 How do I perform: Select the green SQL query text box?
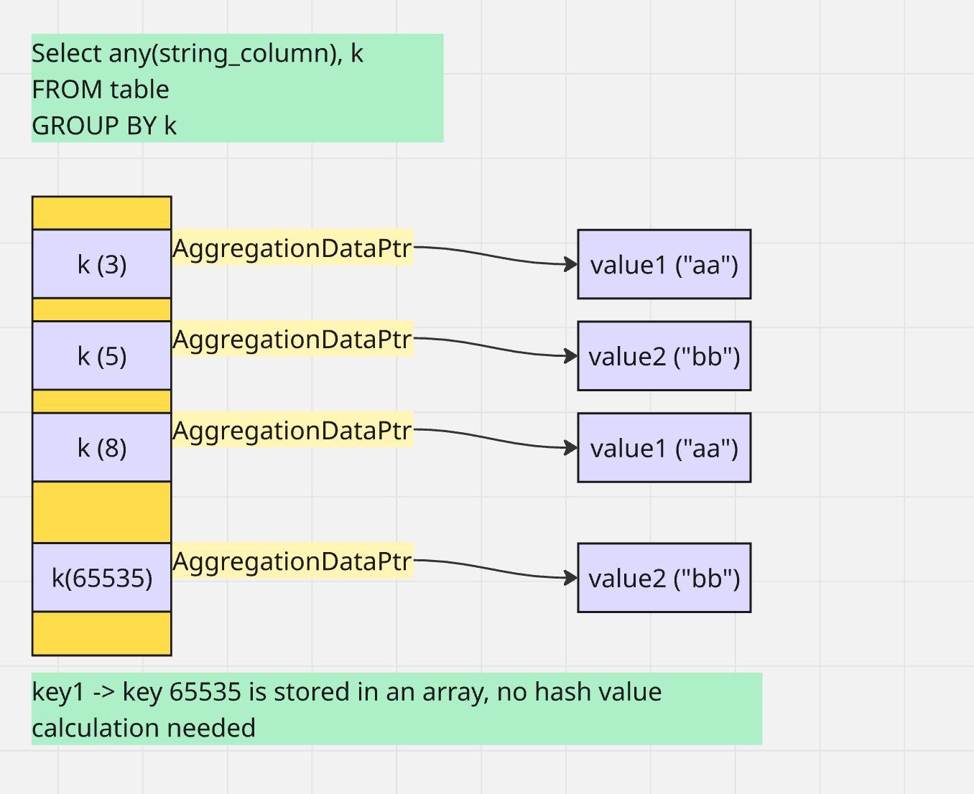pos(237,88)
